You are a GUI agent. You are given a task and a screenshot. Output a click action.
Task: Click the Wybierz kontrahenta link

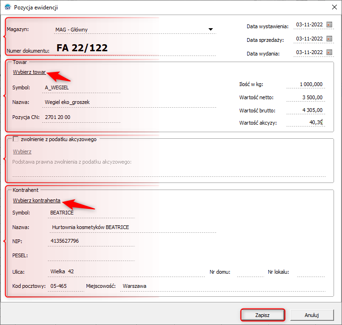tap(37, 200)
